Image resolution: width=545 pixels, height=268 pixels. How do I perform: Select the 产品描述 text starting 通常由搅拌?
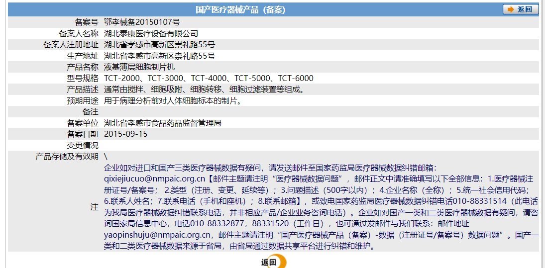pyautogui.click(x=205, y=89)
